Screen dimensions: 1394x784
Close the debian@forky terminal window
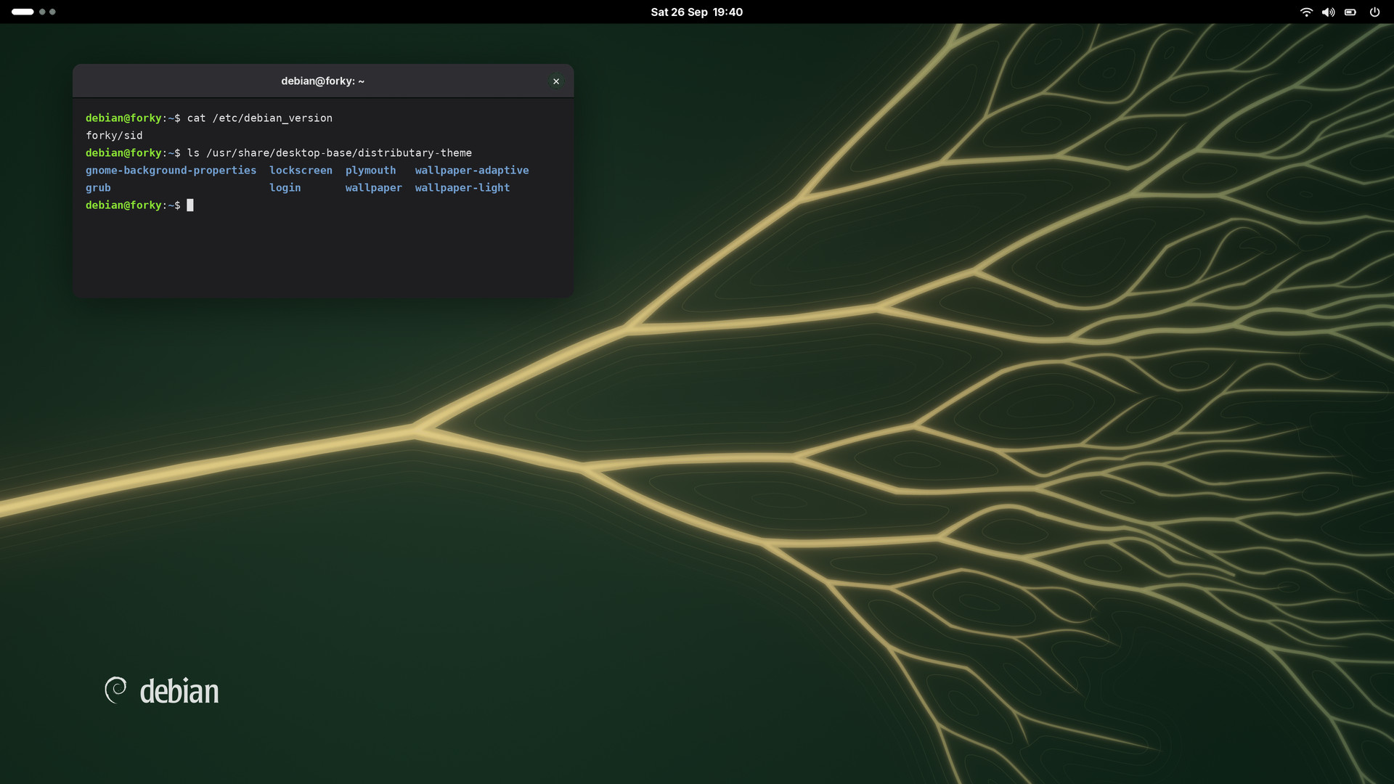(556, 81)
